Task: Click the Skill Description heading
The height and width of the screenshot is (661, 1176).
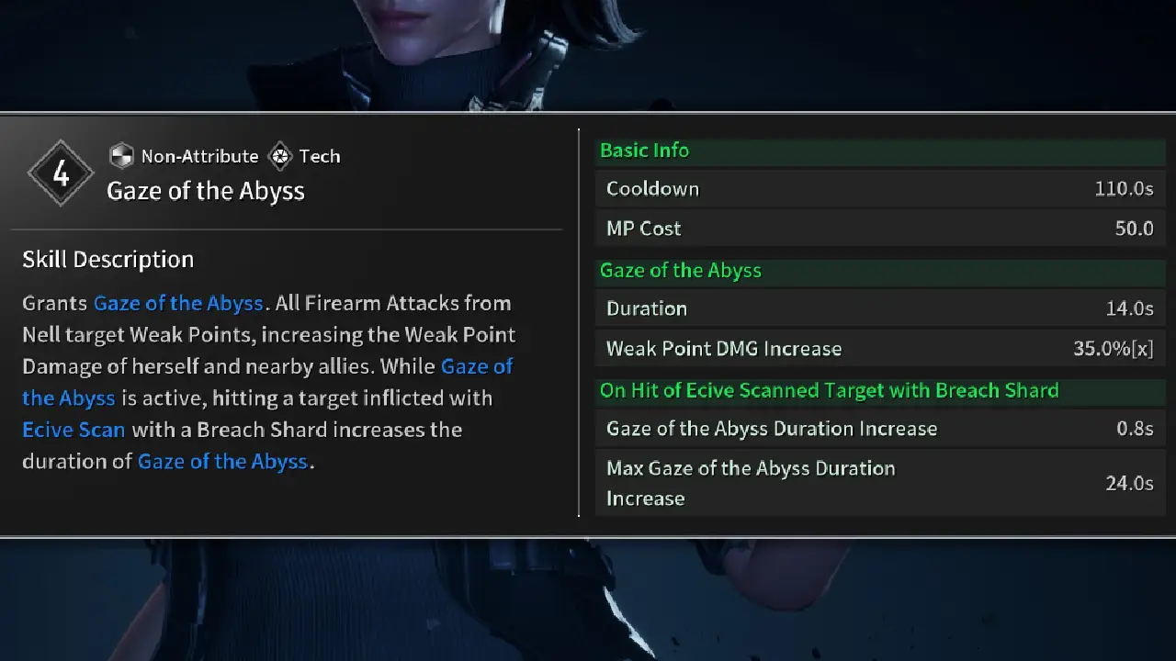Action: tap(107, 259)
